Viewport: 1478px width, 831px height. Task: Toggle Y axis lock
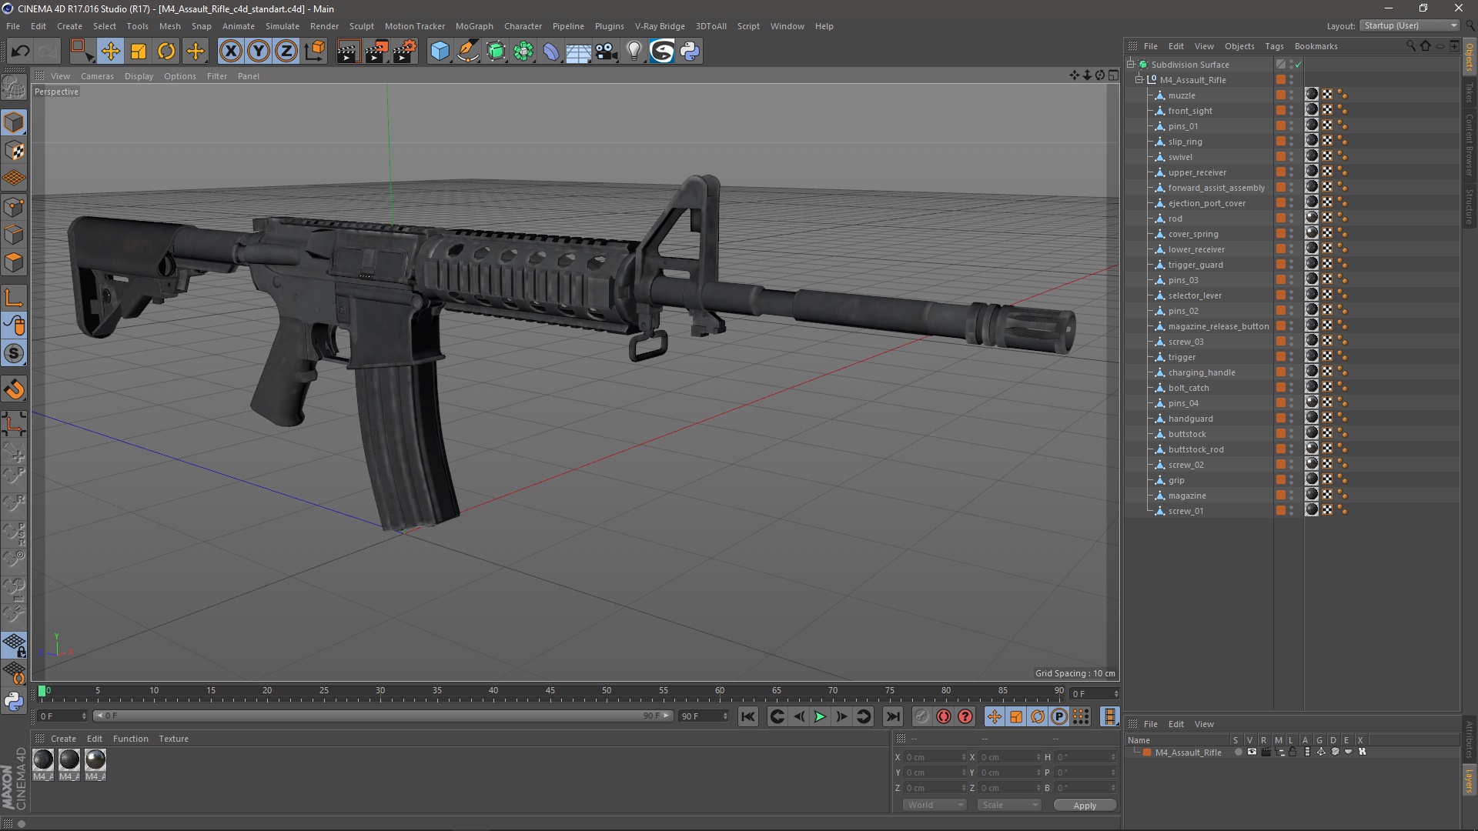[x=259, y=52]
